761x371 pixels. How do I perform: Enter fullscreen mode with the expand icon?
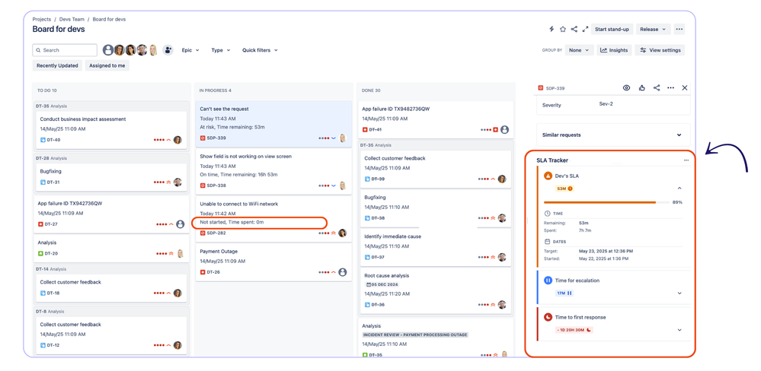point(585,29)
